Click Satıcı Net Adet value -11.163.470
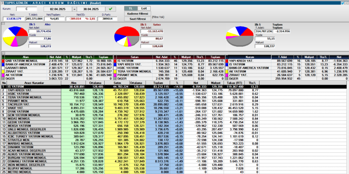Screen dimensions: 349x174 [152, 31]
